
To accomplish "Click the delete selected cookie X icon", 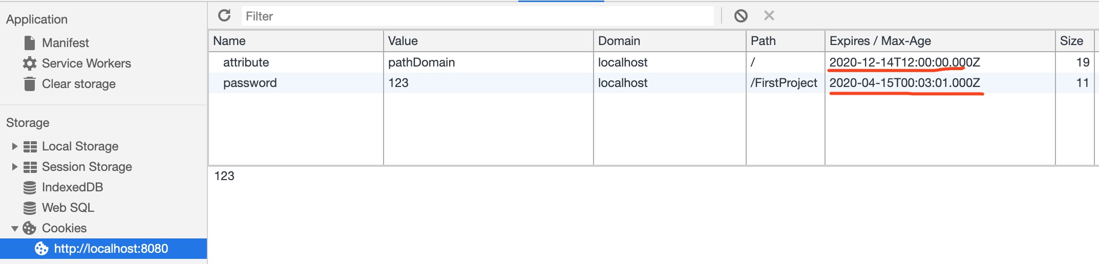I will (769, 16).
